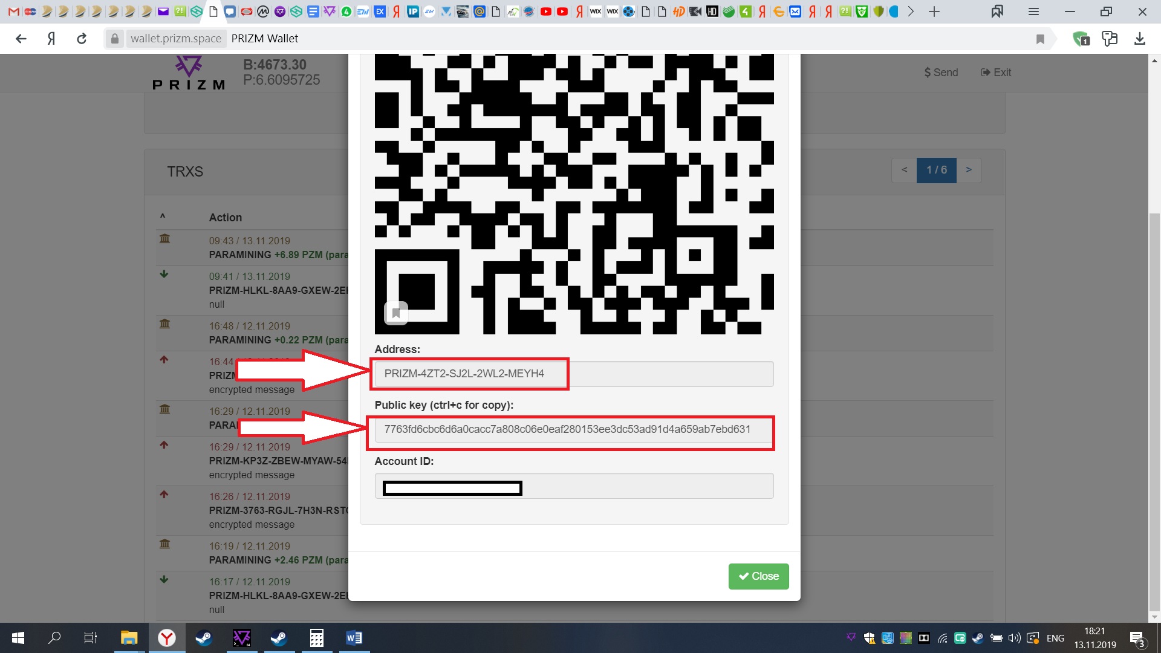This screenshot has width=1161, height=653.
Task: Click the red up arrow of the 16:26 transaction
Action: point(164,495)
